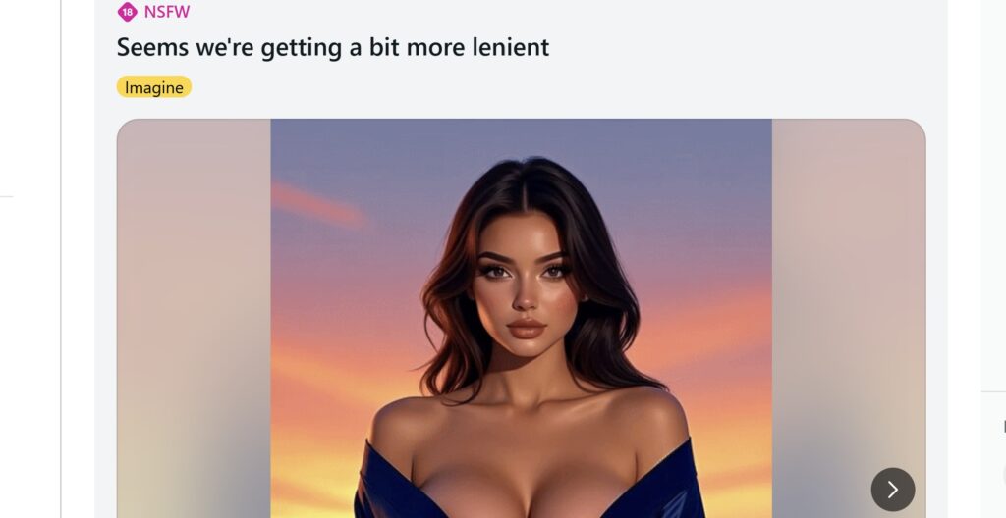Click the word Seems in the title
1006x518 pixels.
pyautogui.click(x=152, y=47)
